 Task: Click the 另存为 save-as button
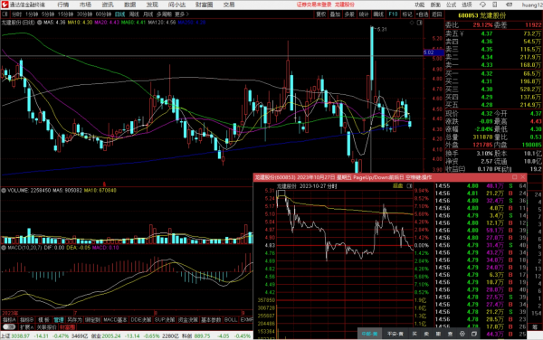click(x=74, y=320)
